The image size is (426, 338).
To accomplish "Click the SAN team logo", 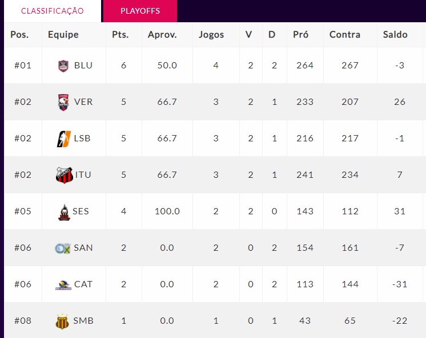I will [x=63, y=248].
